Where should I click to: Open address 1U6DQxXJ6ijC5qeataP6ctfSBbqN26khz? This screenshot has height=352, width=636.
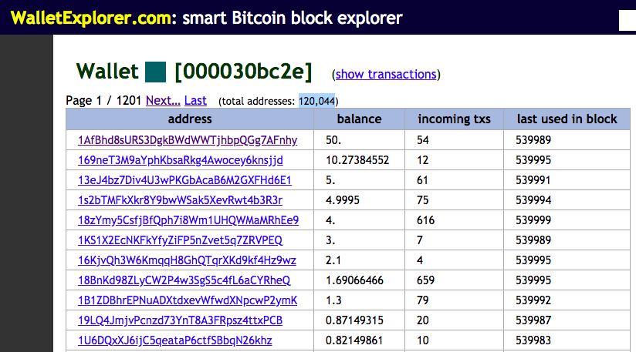tap(174, 340)
